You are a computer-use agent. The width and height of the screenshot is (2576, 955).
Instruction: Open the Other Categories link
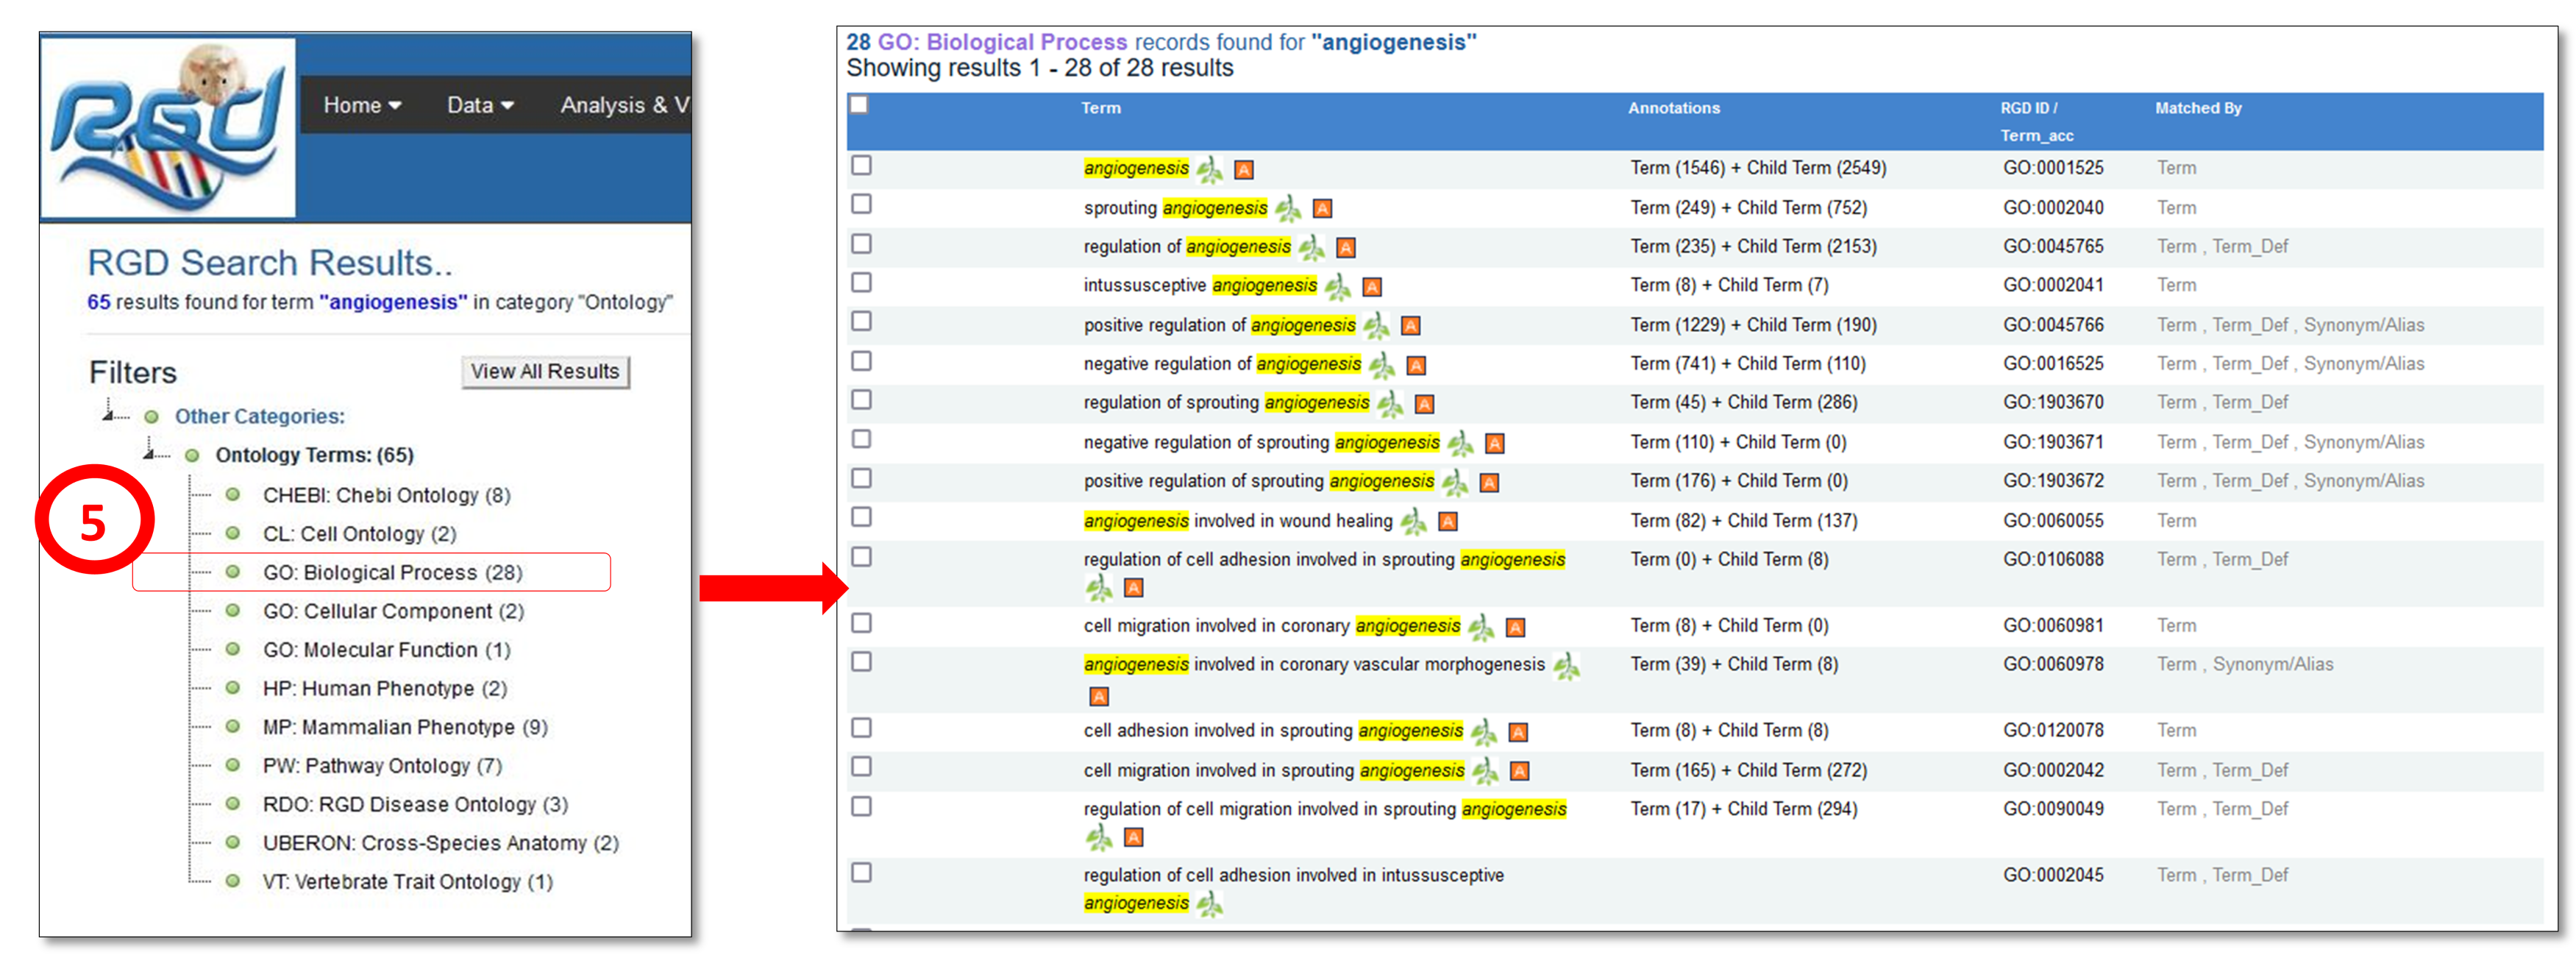(259, 416)
